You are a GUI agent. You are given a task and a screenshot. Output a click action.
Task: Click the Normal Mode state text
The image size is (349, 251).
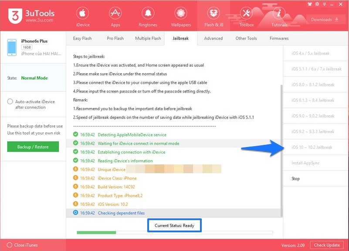pyautogui.click(x=34, y=78)
